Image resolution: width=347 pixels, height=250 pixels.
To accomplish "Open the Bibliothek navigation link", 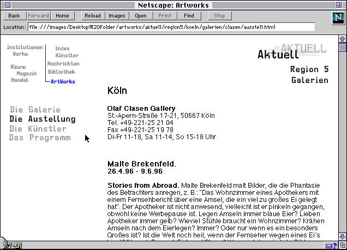I will 62,72.
